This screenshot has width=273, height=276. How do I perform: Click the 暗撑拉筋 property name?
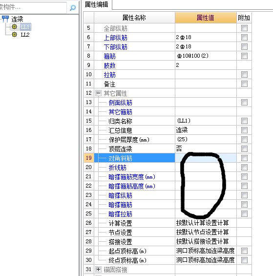(121, 214)
